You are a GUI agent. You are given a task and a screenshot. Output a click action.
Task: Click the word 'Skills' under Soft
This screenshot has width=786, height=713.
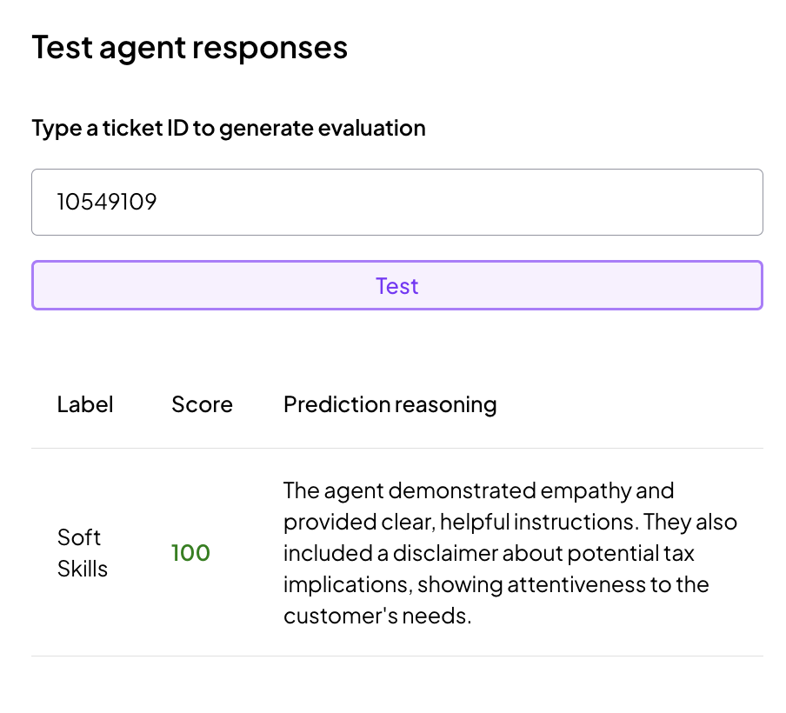coord(83,569)
